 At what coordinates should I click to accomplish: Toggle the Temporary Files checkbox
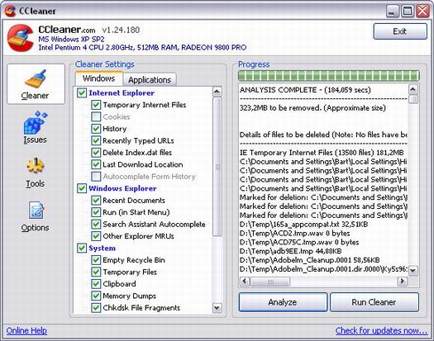(x=96, y=272)
